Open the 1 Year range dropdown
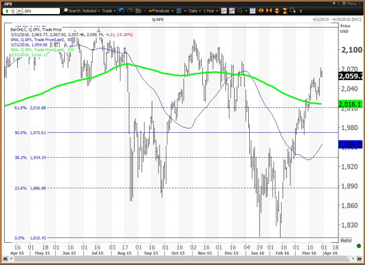Screen dimensions: 365x265 pos(211,11)
